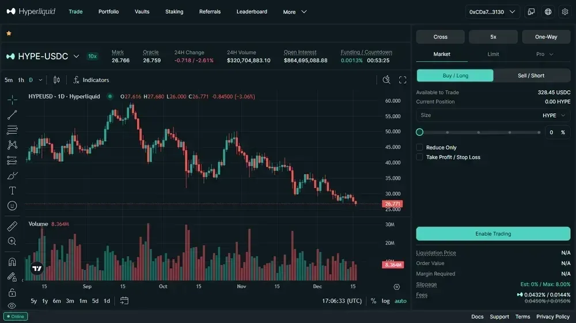Open the Referrals page
Screen dimensions: 576x323
click(x=210, y=11)
